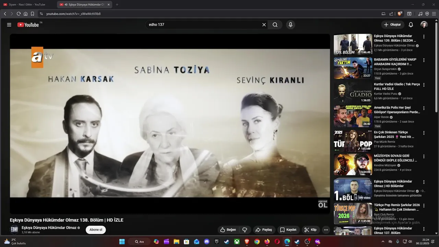This screenshot has height=247, width=439.
Task: Open the taskbar Ara search box
Action: coord(139,242)
